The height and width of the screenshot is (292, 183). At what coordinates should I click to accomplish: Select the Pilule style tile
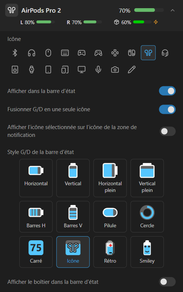click(x=110, y=216)
